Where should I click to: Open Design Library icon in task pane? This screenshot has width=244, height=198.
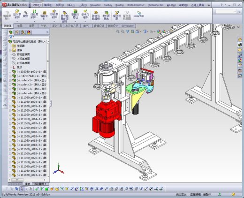(240, 45)
